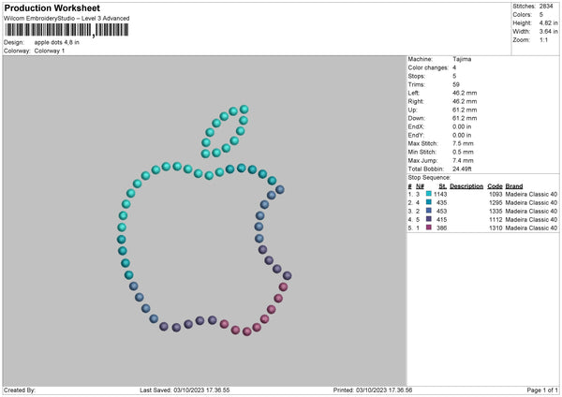Click the Up value 61.2 mm
Image resolution: width=562 pixels, height=397 pixels.
pos(465,110)
